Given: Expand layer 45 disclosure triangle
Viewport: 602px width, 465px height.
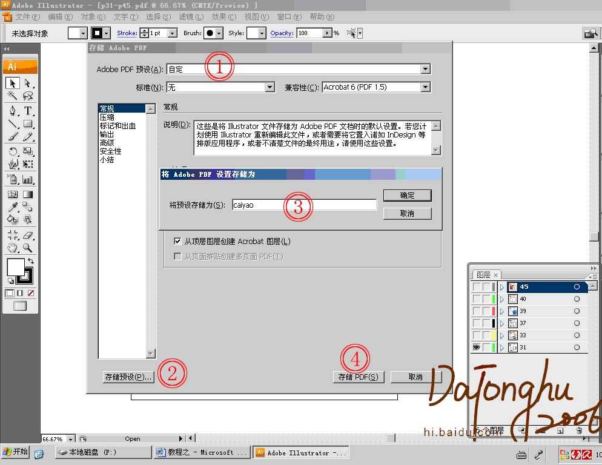Looking at the screenshot, I should 502,287.
